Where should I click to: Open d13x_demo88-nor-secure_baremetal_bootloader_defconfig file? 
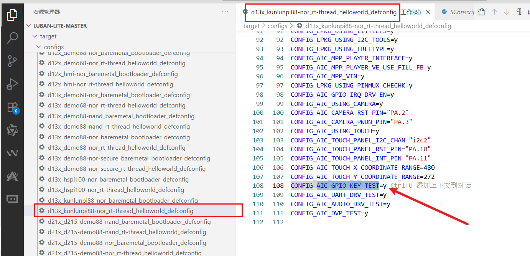pos(129,158)
